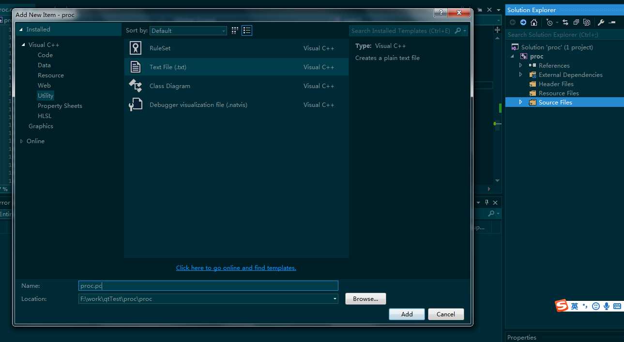This screenshot has height=342, width=624.
Task: Select Source Files text in Solution Explorer
Action: pos(555,102)
